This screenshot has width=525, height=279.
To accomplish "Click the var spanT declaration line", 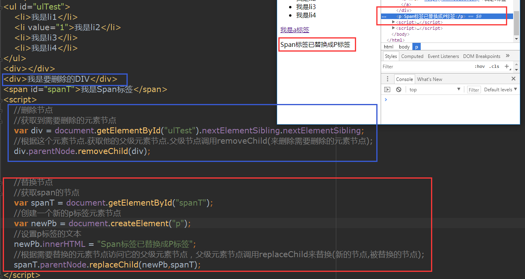I will pyautogui.click(x=113, y=203).
